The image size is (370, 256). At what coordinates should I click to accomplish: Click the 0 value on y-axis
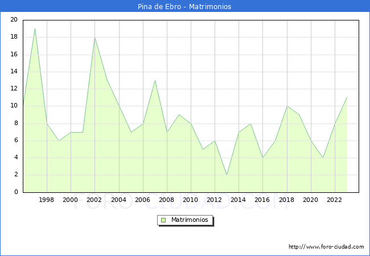(16, 192)
